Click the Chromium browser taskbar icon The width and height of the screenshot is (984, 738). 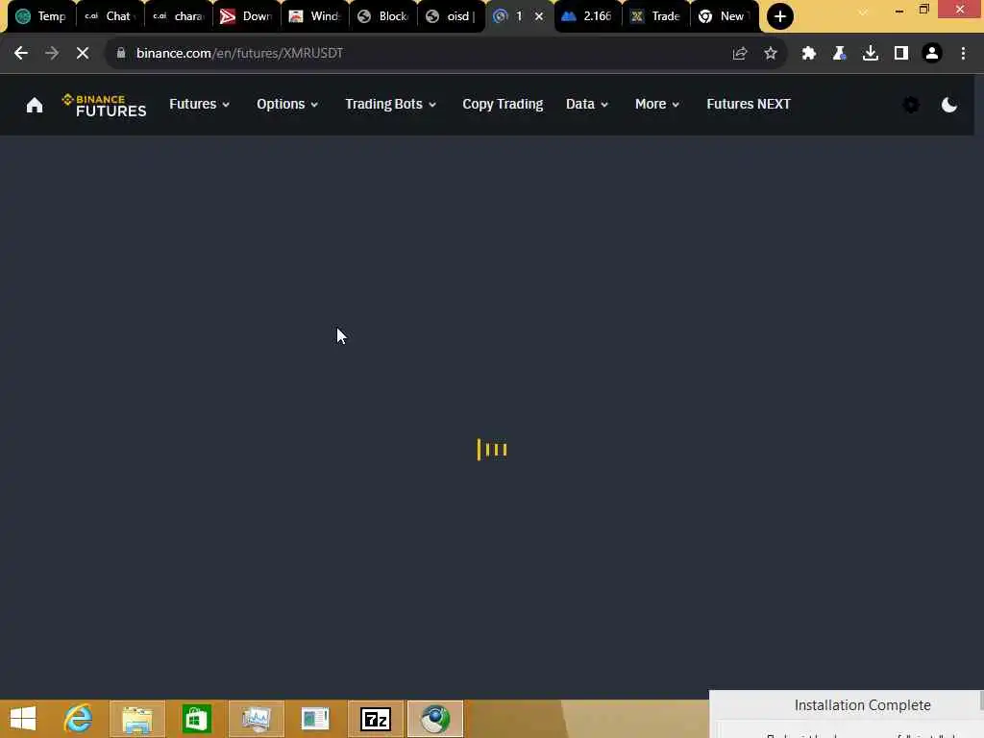pyautogui.click(x=435, y=719)
